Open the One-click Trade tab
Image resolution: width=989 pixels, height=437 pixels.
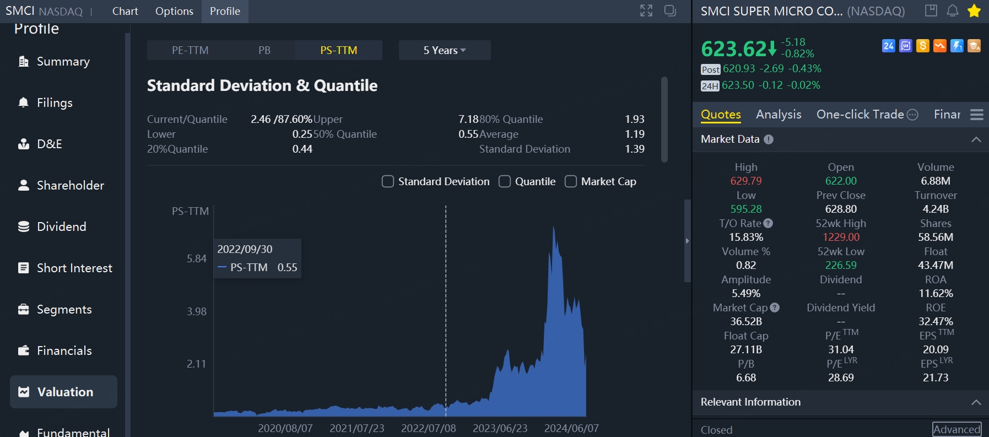(860, 115)
